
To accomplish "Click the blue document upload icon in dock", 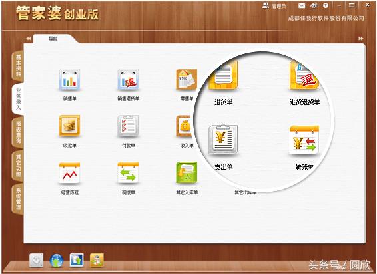I will [x=77, y=260].
